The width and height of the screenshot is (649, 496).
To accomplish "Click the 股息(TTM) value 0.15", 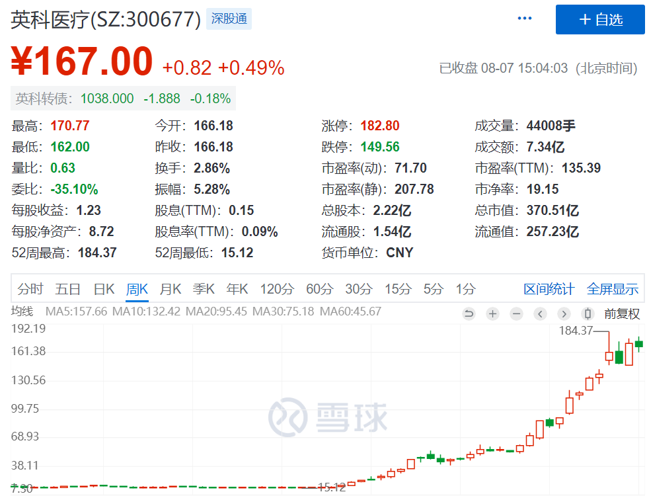I will pyautogui.click(x=241, y=210).
